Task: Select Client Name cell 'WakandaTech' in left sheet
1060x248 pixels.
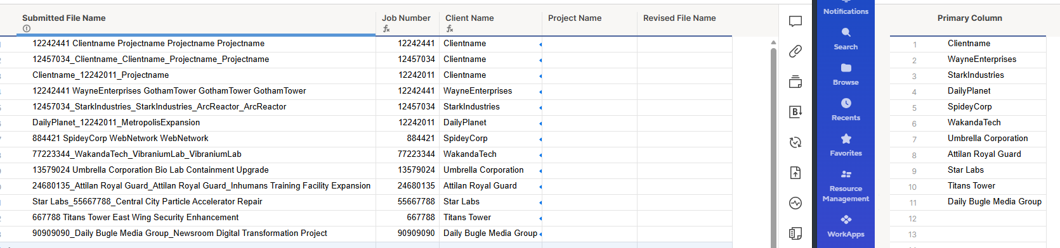Action: 490,154
